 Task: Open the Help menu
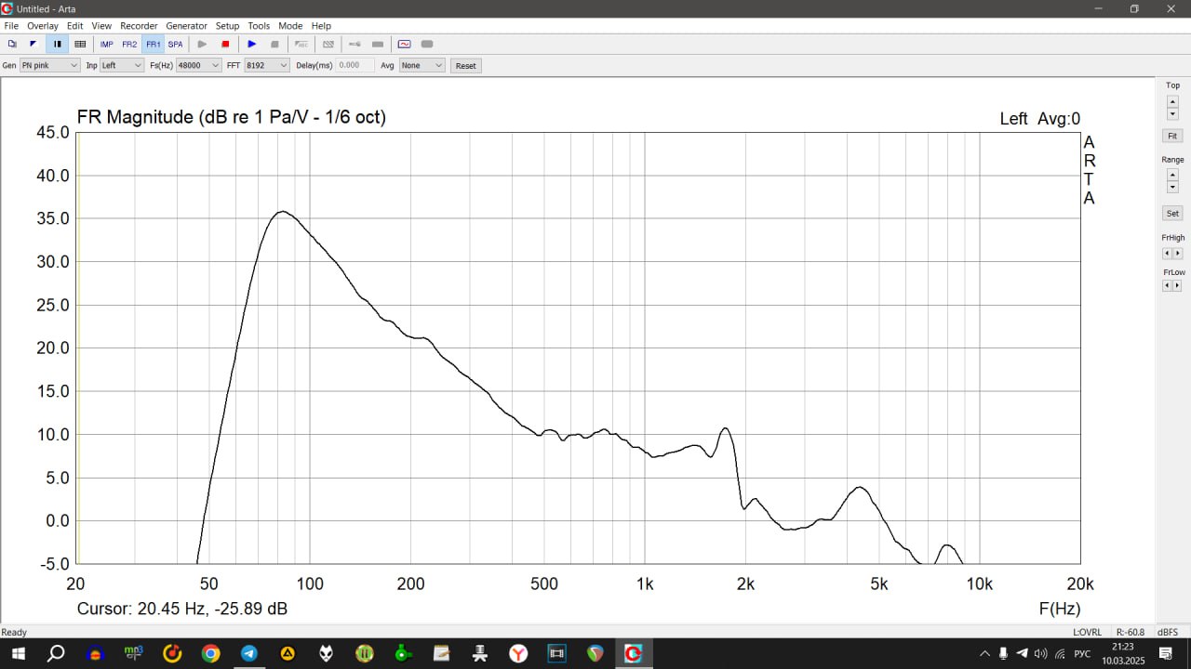click(321, 26)
